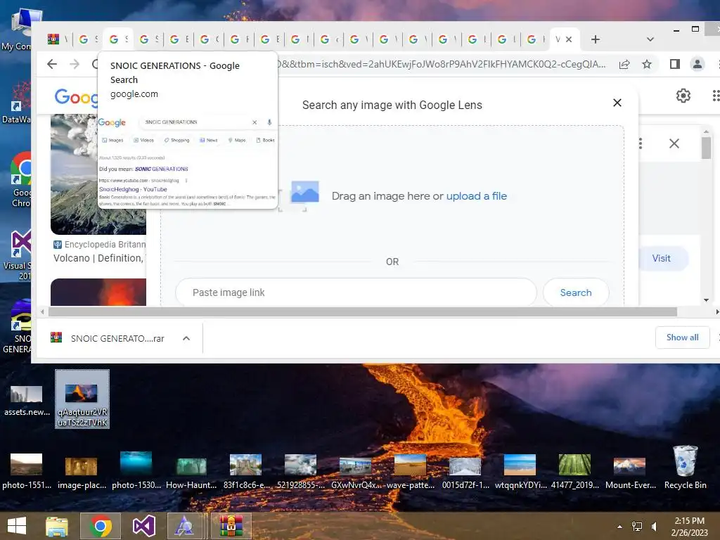Image resolution: width=720 pixels, height=540 pixels.
Task: Toggle the Chrome side panel icon
Action: pos(674,64)
